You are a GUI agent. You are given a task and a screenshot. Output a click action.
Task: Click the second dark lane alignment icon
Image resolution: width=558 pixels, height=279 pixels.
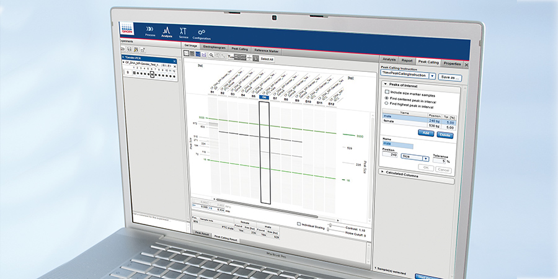(243, 58)
